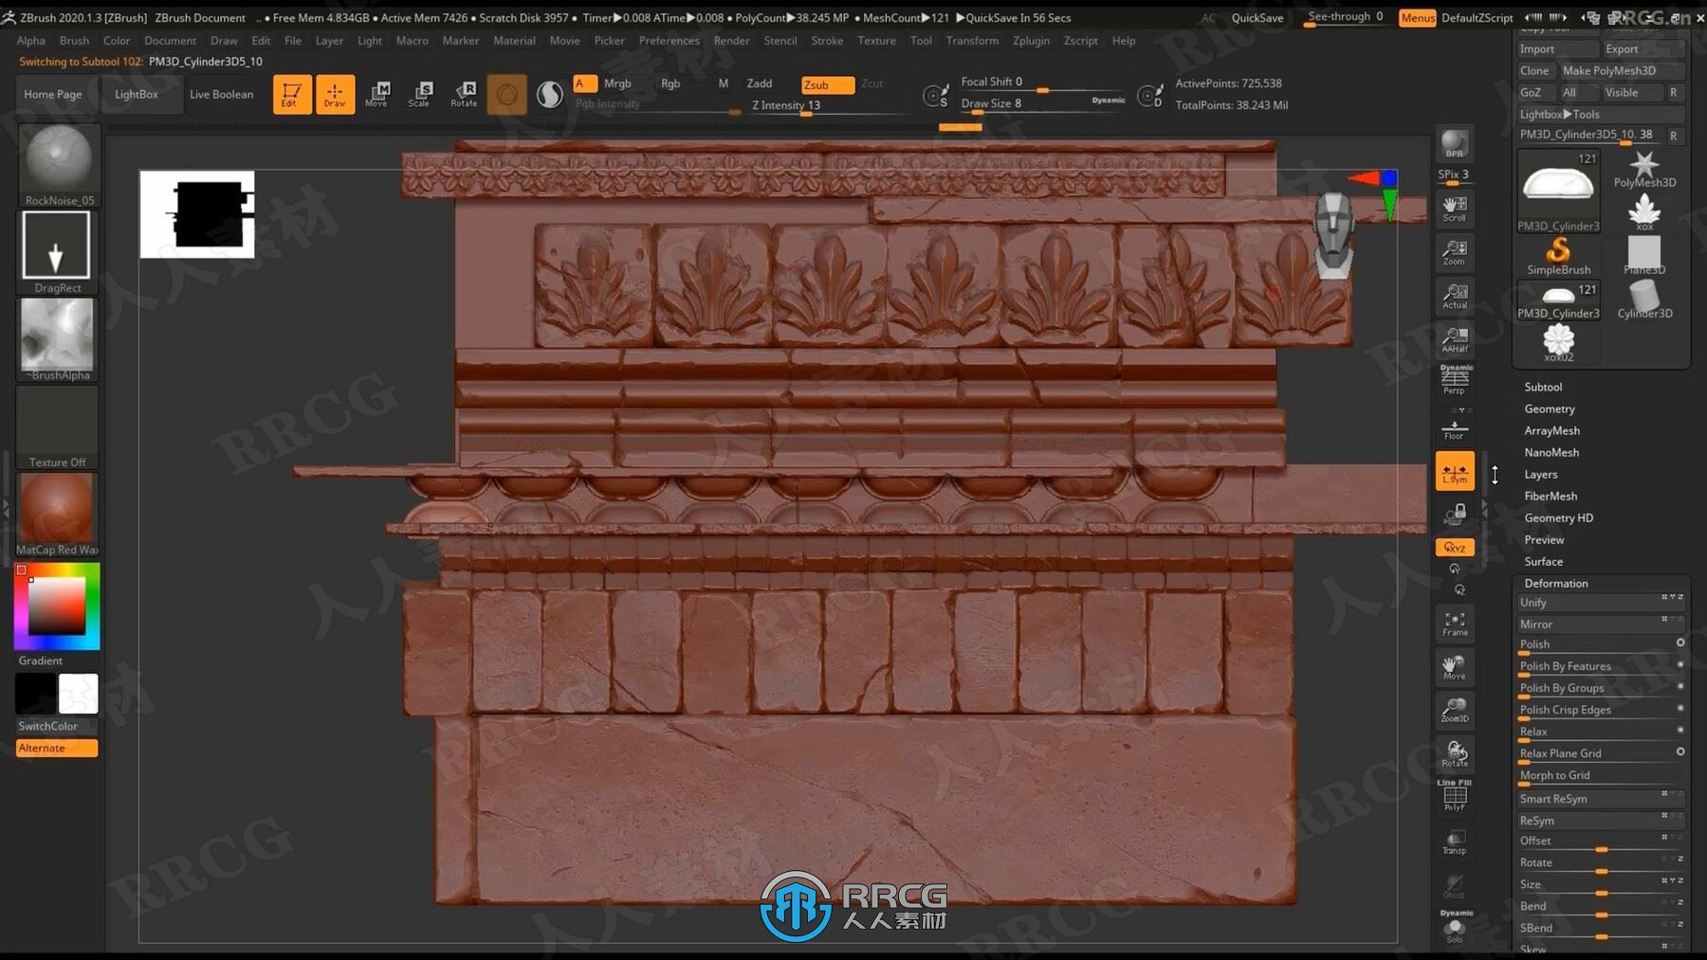Select the Edit mode button

coord(292,94)
